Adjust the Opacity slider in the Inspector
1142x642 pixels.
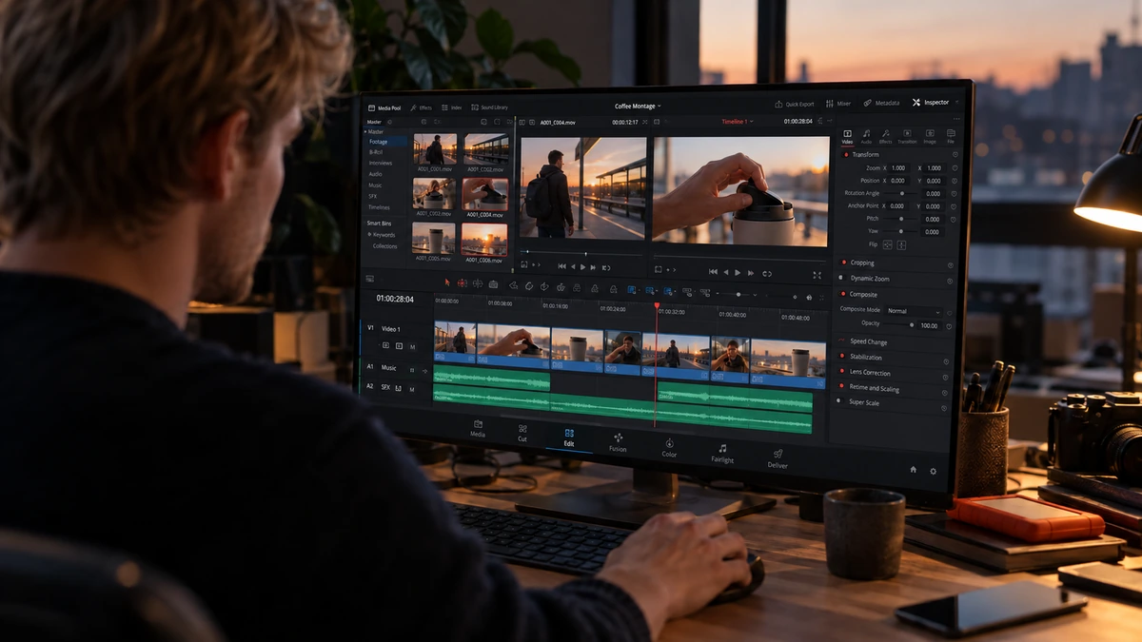(897, 324)
